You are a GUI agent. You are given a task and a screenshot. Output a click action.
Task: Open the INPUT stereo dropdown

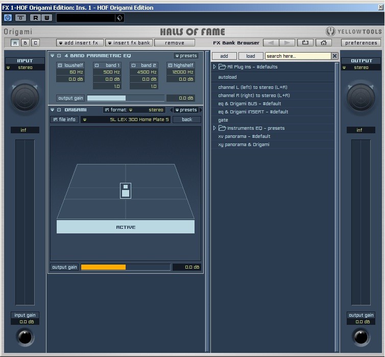pos(25,67)
